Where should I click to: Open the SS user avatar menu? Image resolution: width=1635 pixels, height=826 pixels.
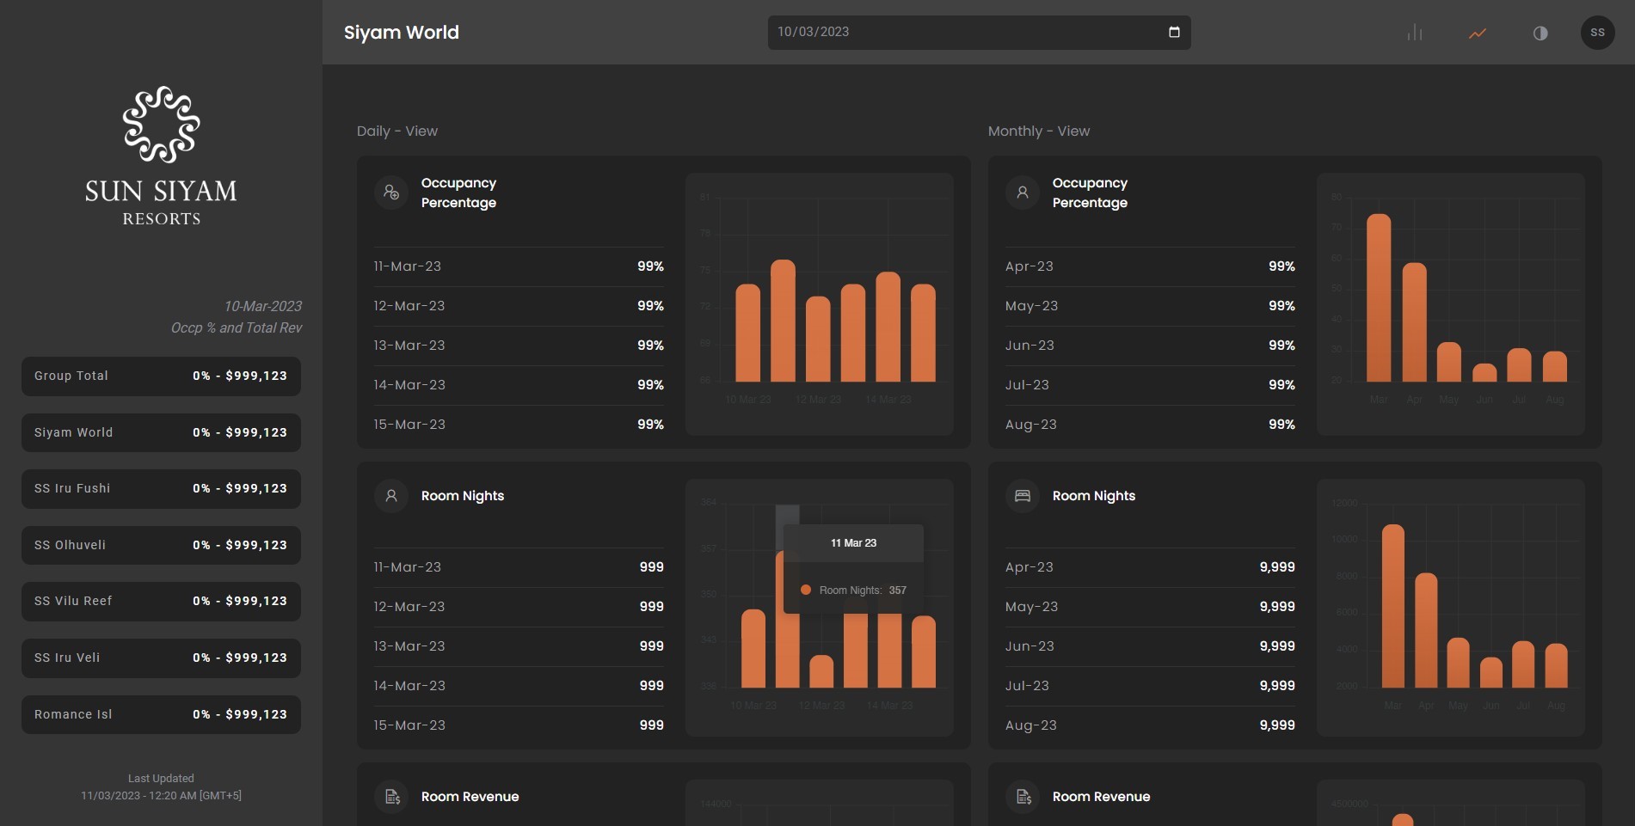click(x=1597, y=33)
